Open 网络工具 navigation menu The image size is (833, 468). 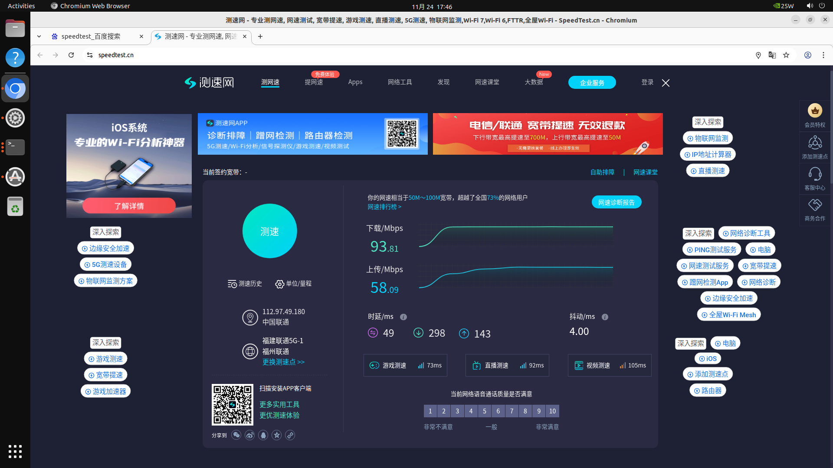click(x=400, y=82)
